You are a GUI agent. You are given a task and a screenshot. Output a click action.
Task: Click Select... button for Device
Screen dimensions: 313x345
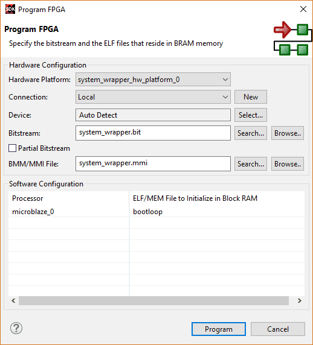pos(251,115)
